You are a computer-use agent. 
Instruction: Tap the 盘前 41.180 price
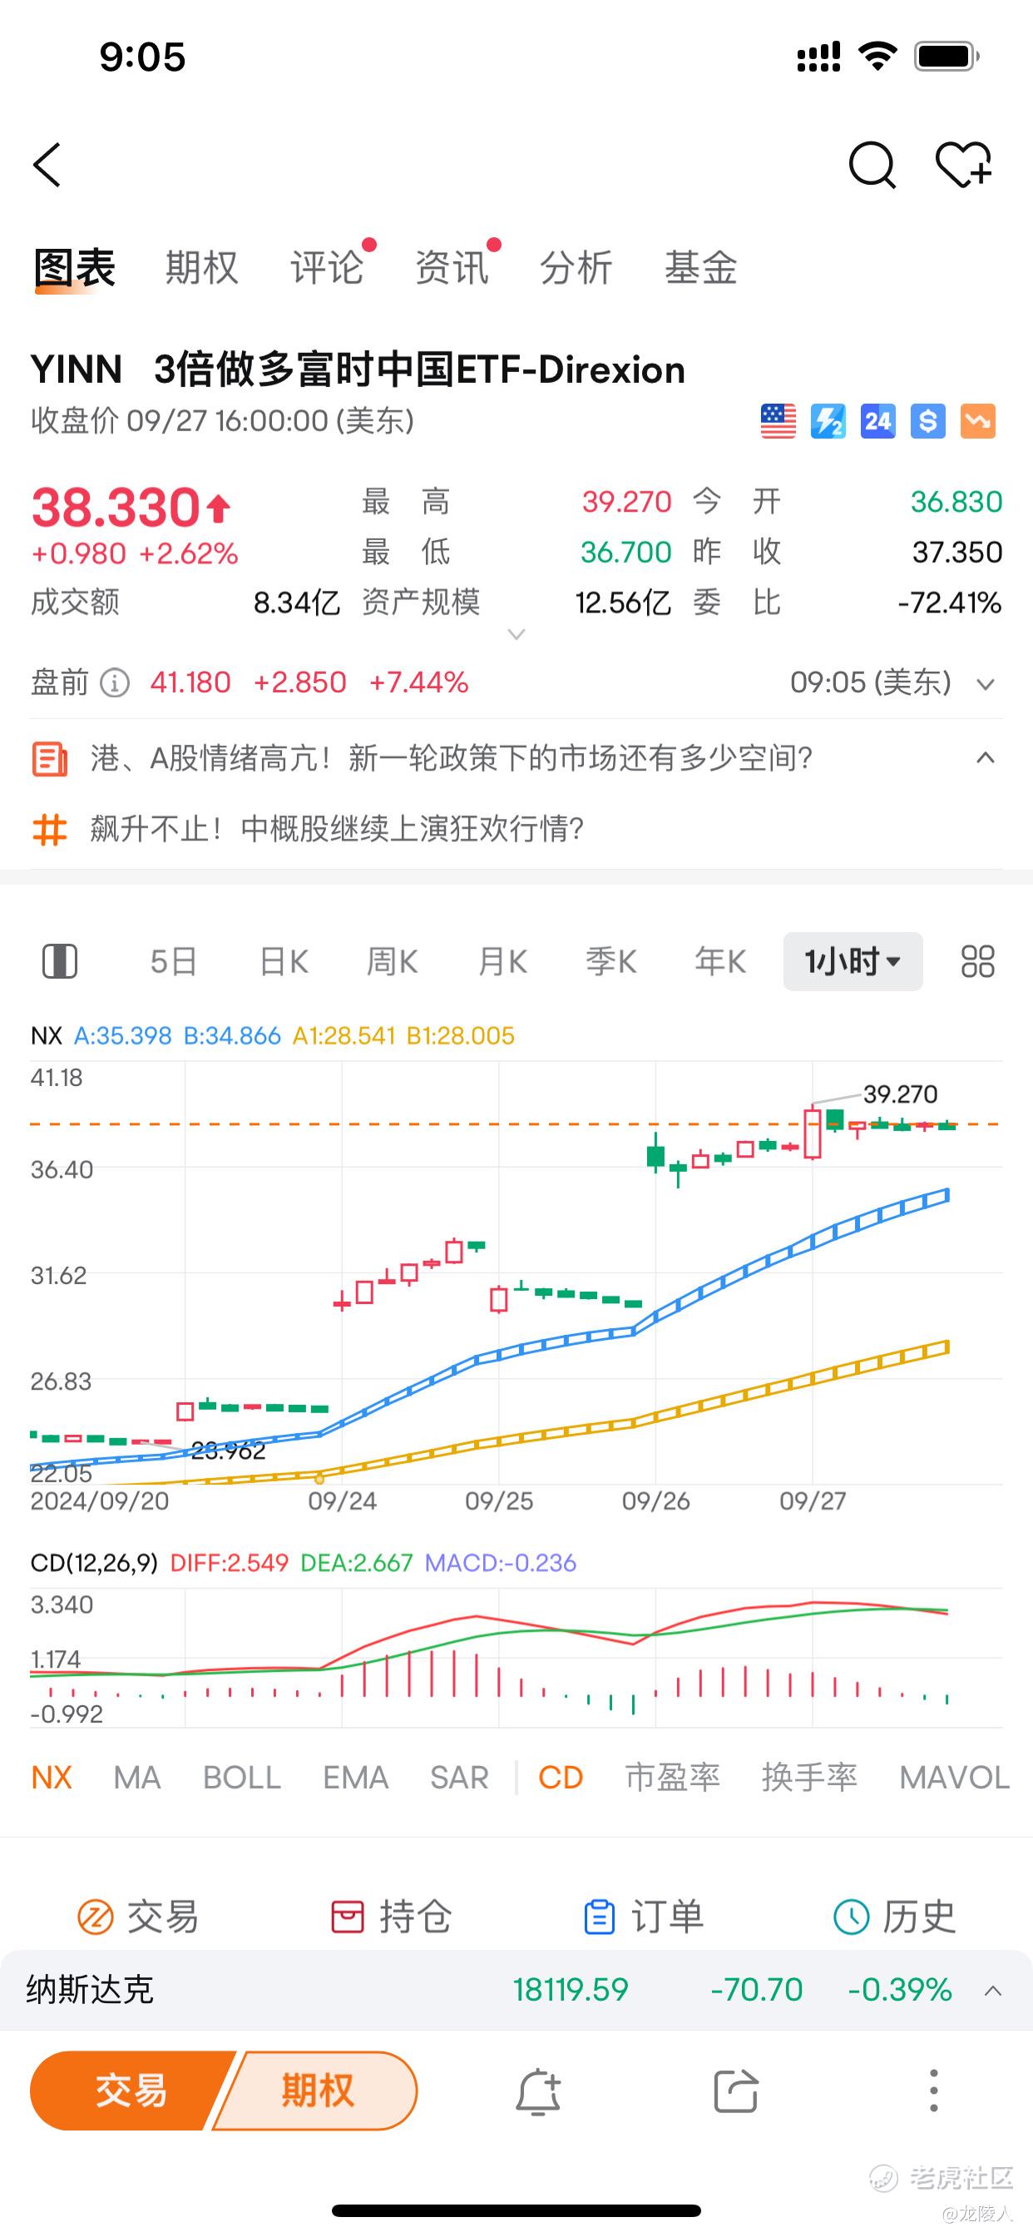point(190,682)
